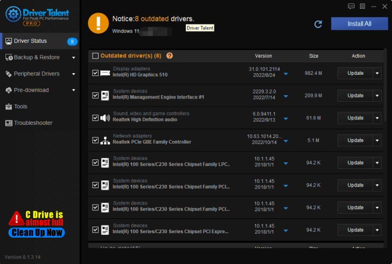Update the Intel(R) HD Graphics 510 driver
Viewport: 392px width, 264px height.
pos(355,73)
